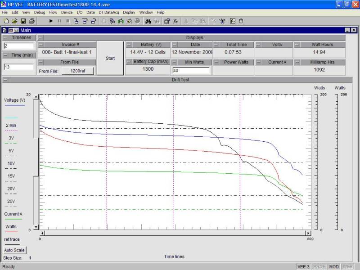
Task: Click the Print icon in toolbar
Action: point(31,21)
